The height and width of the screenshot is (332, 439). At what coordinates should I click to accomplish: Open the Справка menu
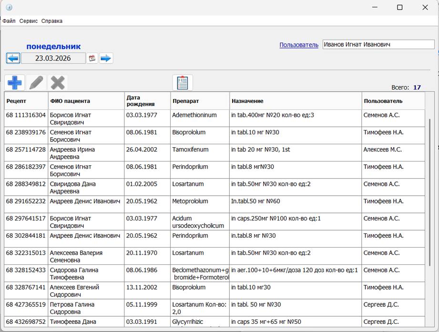pos(51,21)
